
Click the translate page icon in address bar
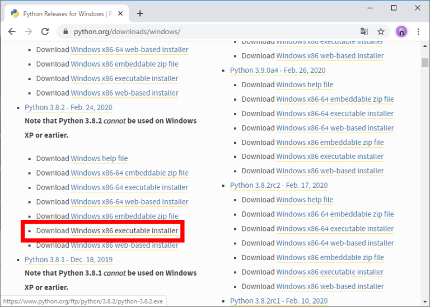point(364,32)
